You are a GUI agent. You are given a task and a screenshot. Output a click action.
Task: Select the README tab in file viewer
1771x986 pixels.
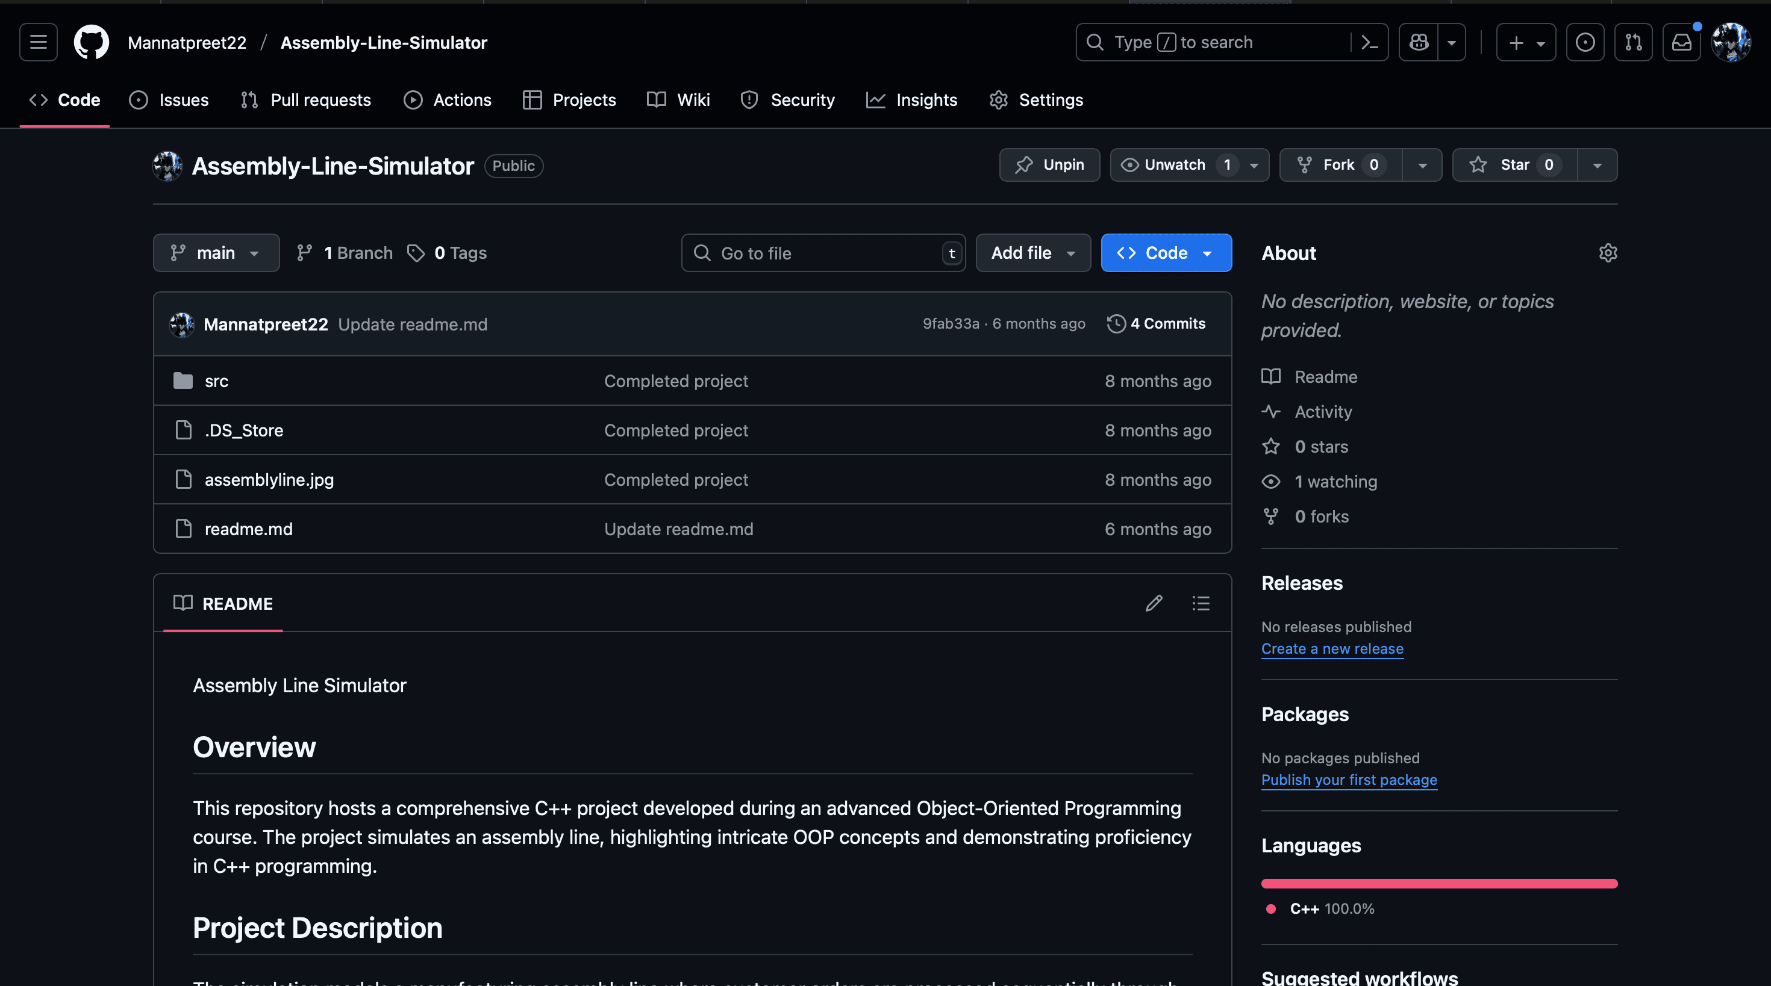pos(223,603)
